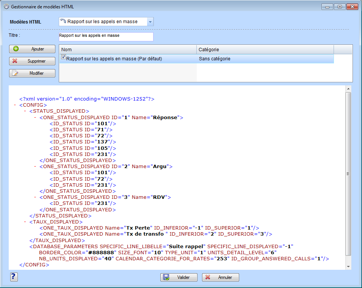Click the Titre text input field

point(106,36)
